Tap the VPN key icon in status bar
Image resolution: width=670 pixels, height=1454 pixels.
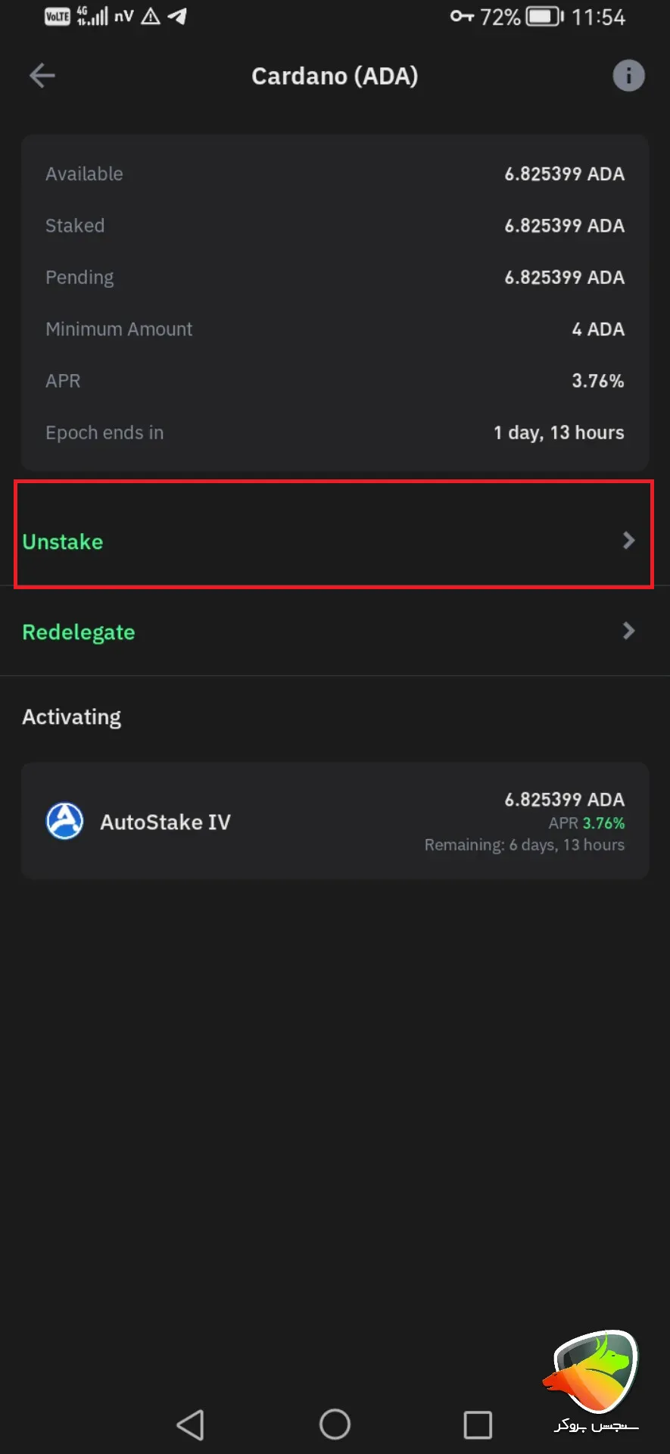point(461,16)
